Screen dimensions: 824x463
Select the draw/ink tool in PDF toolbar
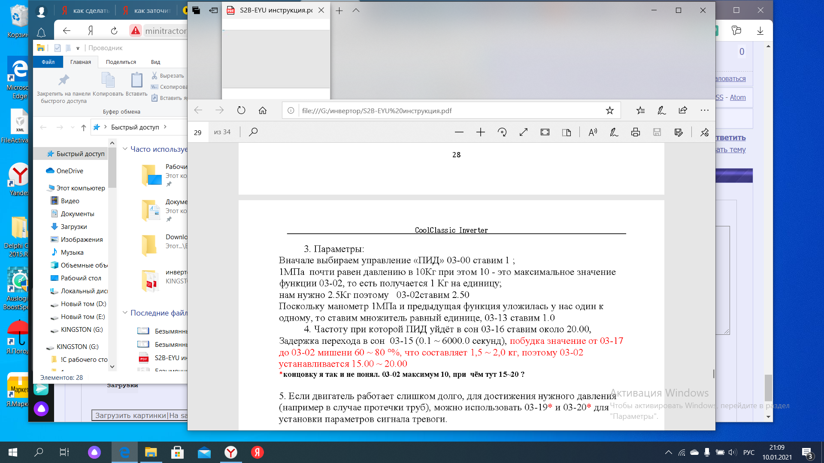(x=614, y=132)
